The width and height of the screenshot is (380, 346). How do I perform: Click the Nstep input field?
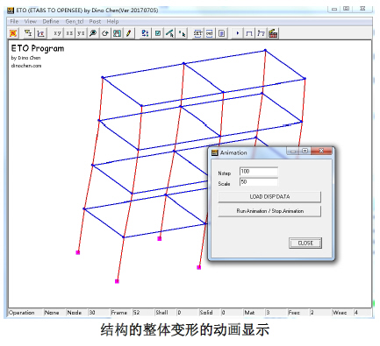(x=259, y=172)
